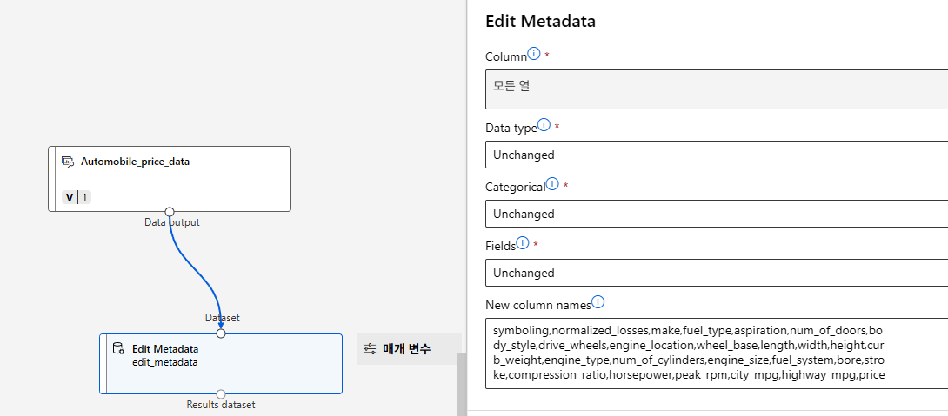Click the V 1 version badge

(77, 197)
